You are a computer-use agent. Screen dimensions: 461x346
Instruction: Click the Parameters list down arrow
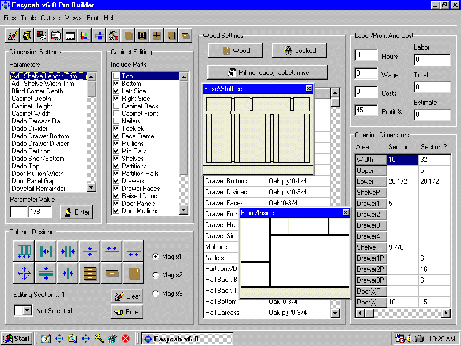(x=92, y=187)
